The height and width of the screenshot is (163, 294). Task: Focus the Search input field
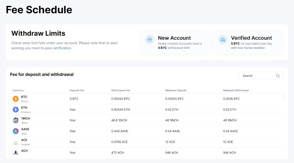(257, 76)
